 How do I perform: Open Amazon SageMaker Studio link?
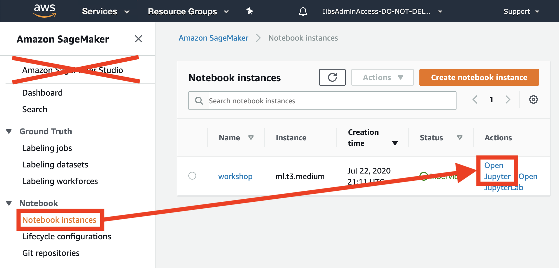coord(73,70)
